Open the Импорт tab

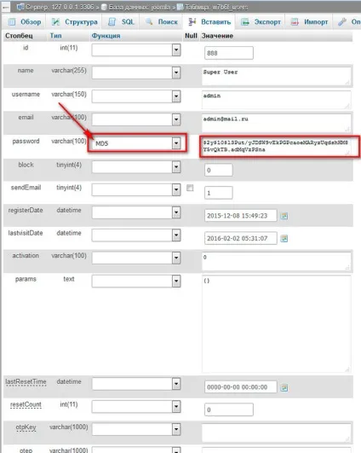[309, 22]
